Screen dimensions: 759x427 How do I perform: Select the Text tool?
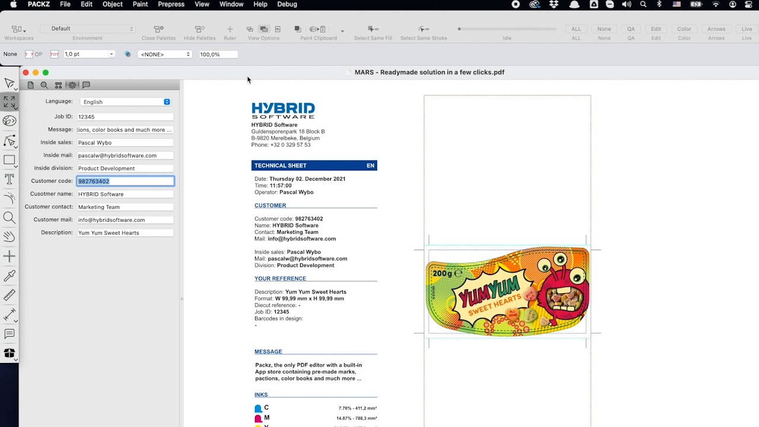click(9, 179)
